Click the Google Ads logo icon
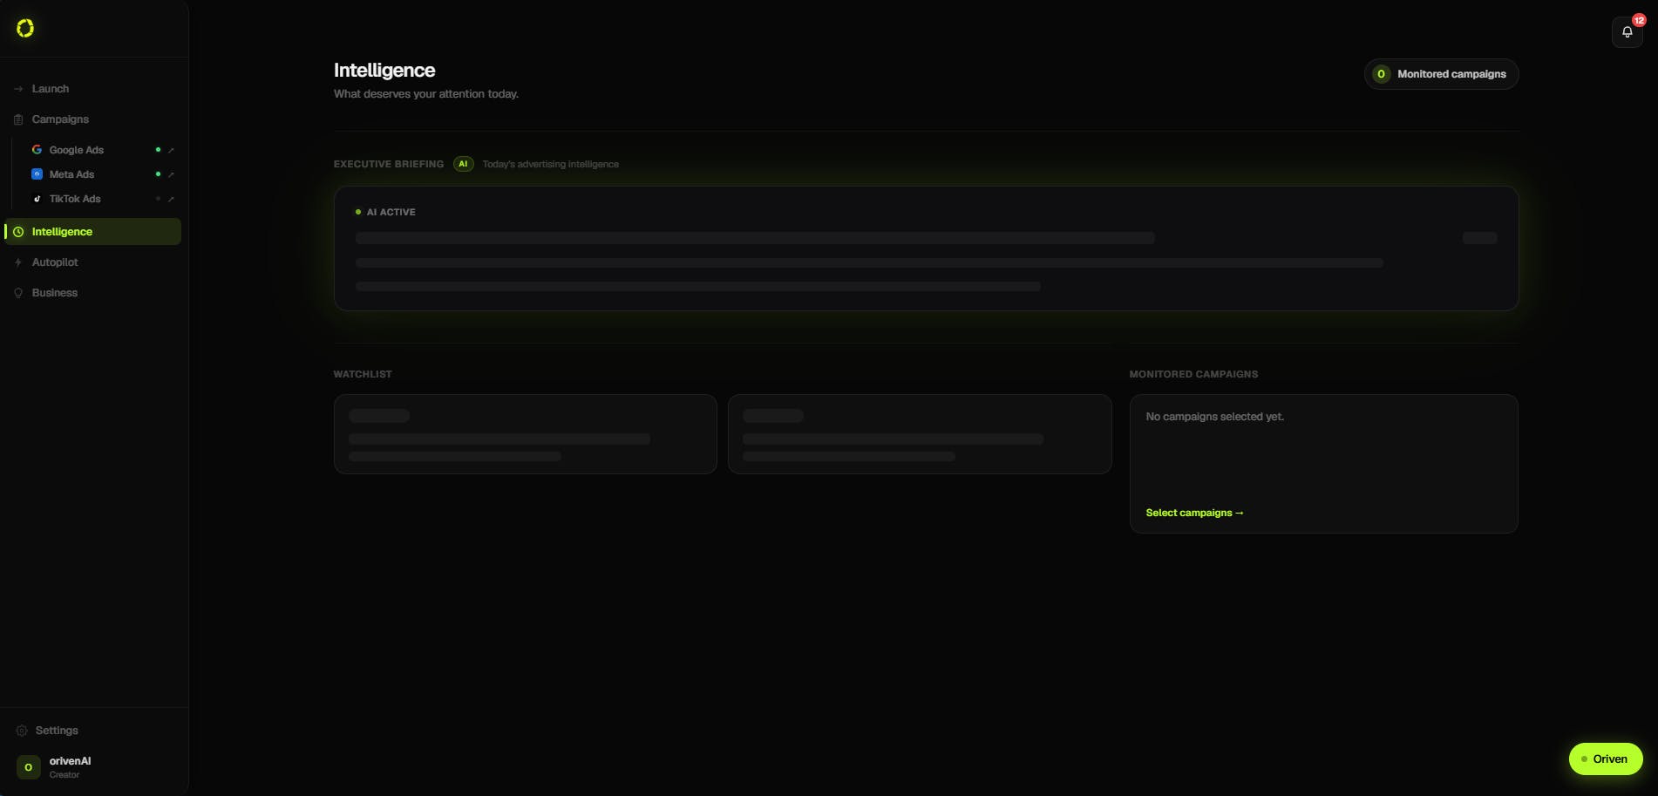The height and width of the screenshot is (796, 1658). pos(37,150)
